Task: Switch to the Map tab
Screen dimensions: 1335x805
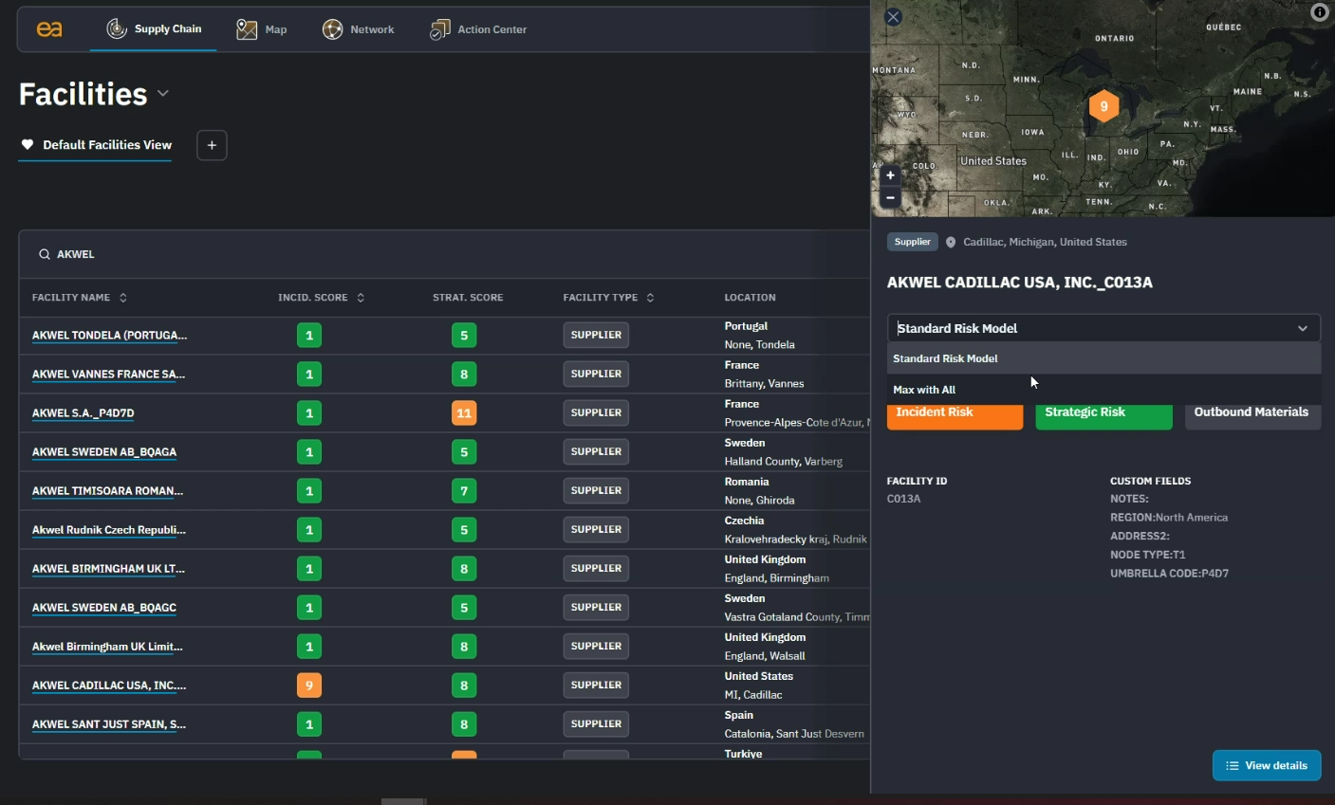Action: click(x=262, y=29)
